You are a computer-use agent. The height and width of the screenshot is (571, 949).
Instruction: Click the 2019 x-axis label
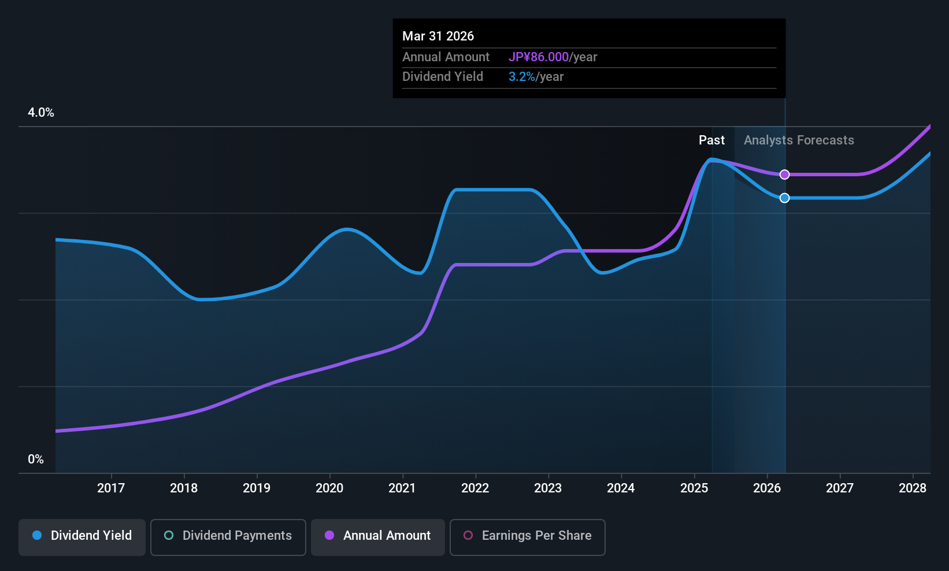pyautogui.click(x=257, y=488)
